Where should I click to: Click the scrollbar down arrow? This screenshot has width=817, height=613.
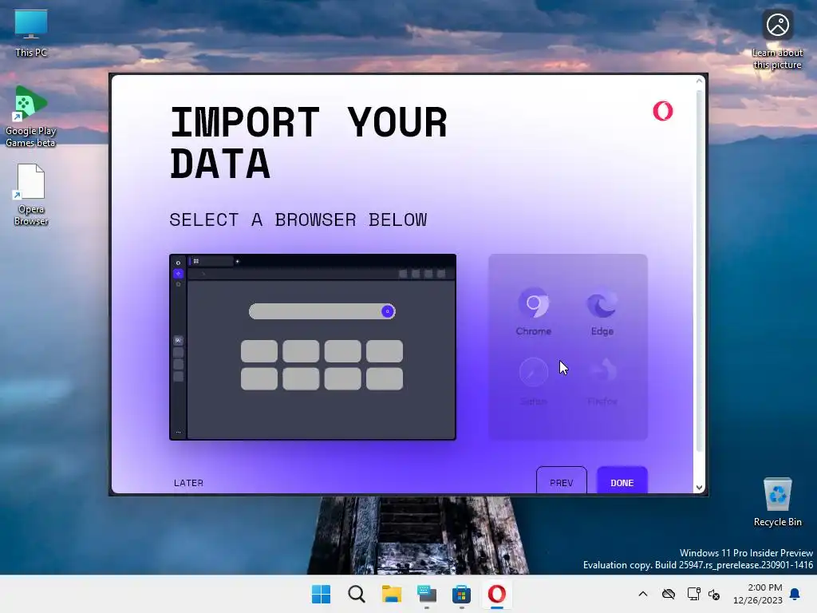pos(699,488)
